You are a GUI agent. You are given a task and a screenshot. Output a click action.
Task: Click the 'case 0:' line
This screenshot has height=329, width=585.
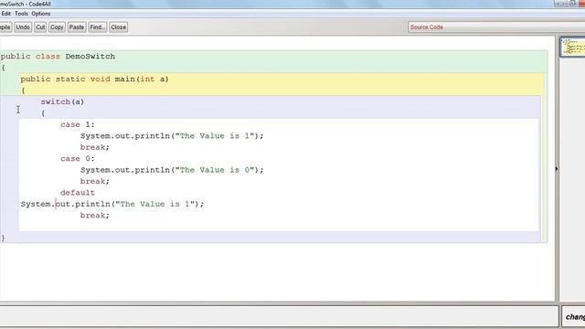click(78, 158)
